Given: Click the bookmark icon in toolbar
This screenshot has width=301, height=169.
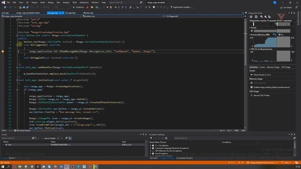Looking at the screenshot, I should [154, 8].
